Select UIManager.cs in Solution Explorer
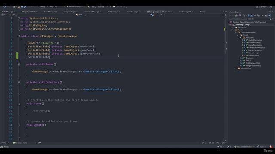275x154 pixels. [254, 56]
